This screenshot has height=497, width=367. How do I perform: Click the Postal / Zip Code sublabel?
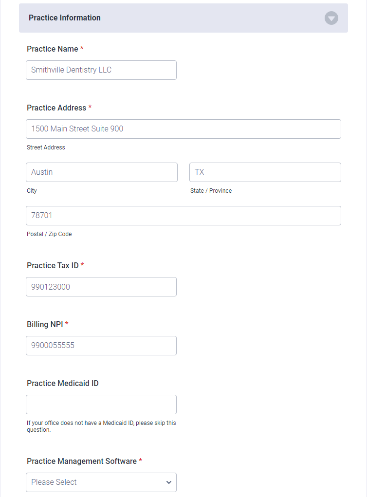[x=49, y=234]
